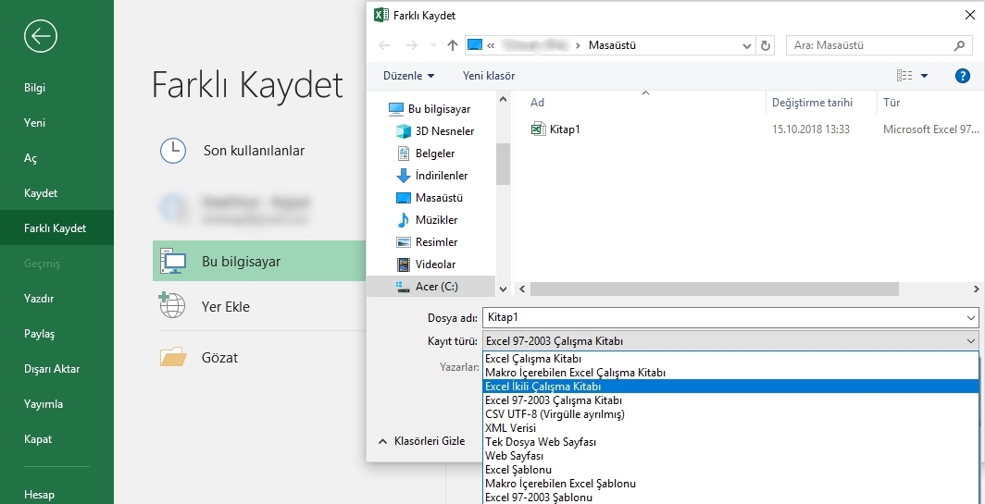Open the Kayıt türü combo box
Image resolution: width=985 pixels, height=504 pixels.
tap(730, 341)
